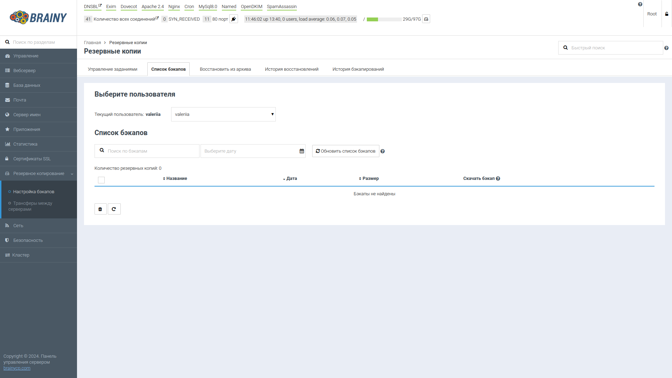Screen dimensions: 672x378
Task: Click the refresh icon next to trash button
Action: click(114, 209)
